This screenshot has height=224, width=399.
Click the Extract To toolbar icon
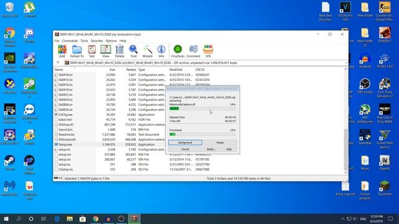tap(77, 51)
